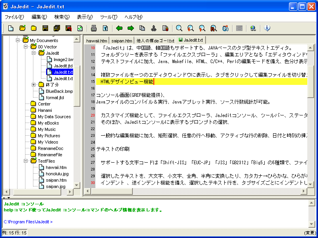318x238 pixels.
Task: Click the green left arrow toolbar icon
Action: pyautogui.click(x=119, y=28)
